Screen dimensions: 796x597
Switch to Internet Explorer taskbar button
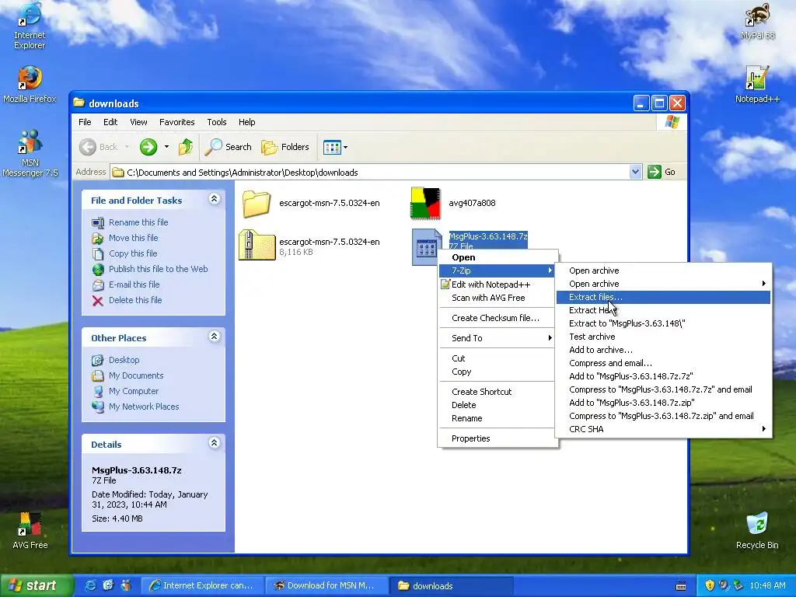(202, 586)
